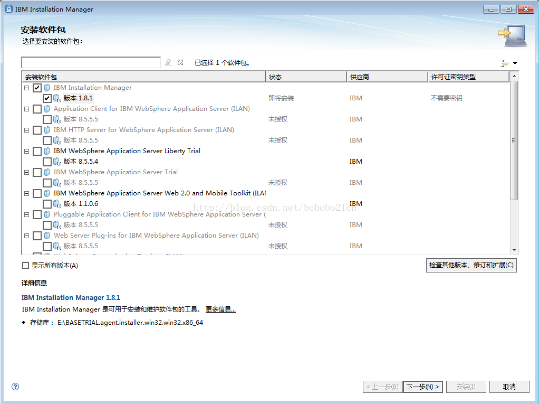The image size is (539, 404).
Task: Click the version 1.8.1 package icon
Action: coord(57,98)
